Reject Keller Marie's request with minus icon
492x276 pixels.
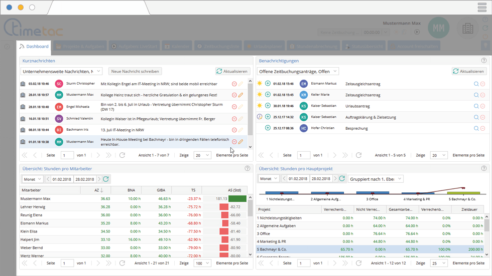[482, 95]
